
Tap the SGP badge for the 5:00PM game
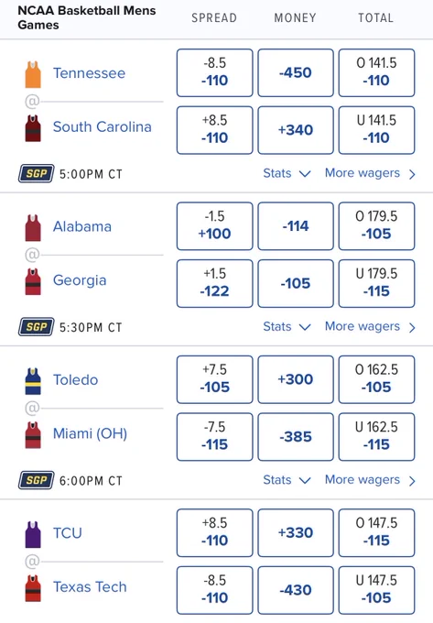point(36,173)
